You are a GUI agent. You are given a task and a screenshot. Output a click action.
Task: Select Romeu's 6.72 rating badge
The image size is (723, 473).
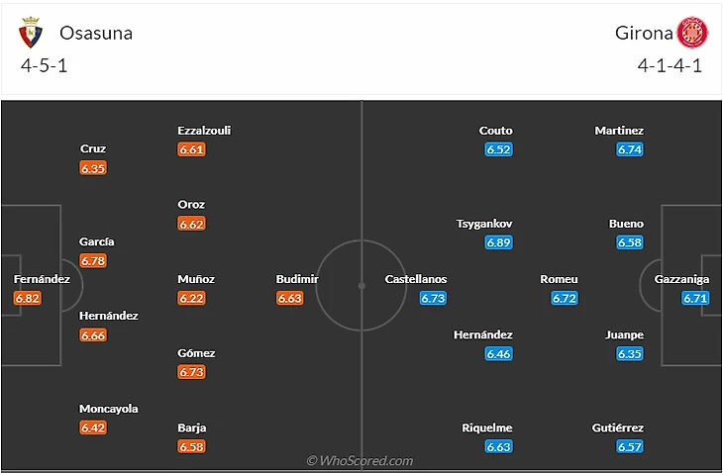coord(565,298)
